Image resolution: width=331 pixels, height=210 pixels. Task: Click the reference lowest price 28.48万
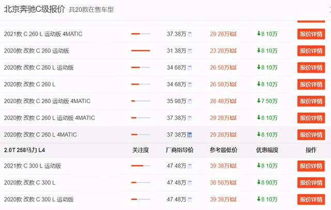click(x=219, y=101)
